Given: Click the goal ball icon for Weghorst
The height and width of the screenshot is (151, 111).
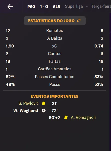Looking at the screenshot, I should click(44, 111).
